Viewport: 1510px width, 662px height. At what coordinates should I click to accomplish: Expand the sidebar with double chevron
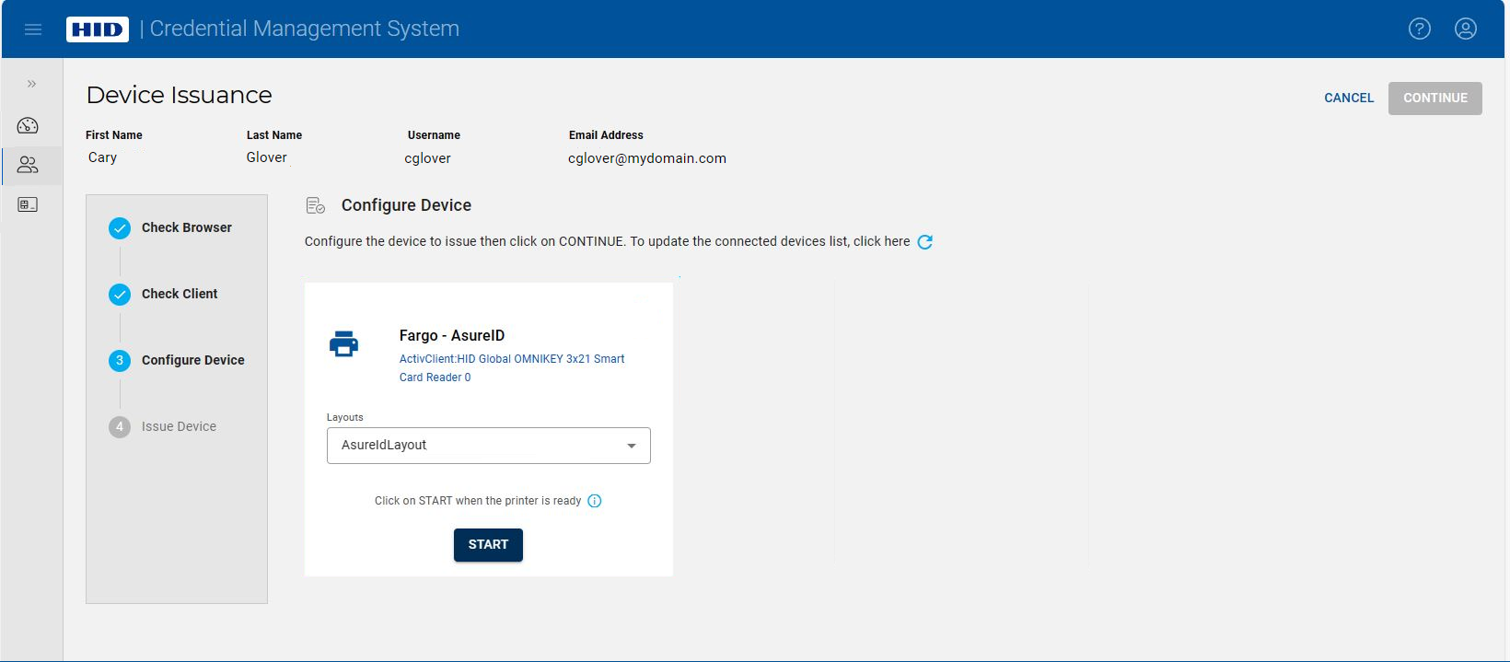coord(31,84)
